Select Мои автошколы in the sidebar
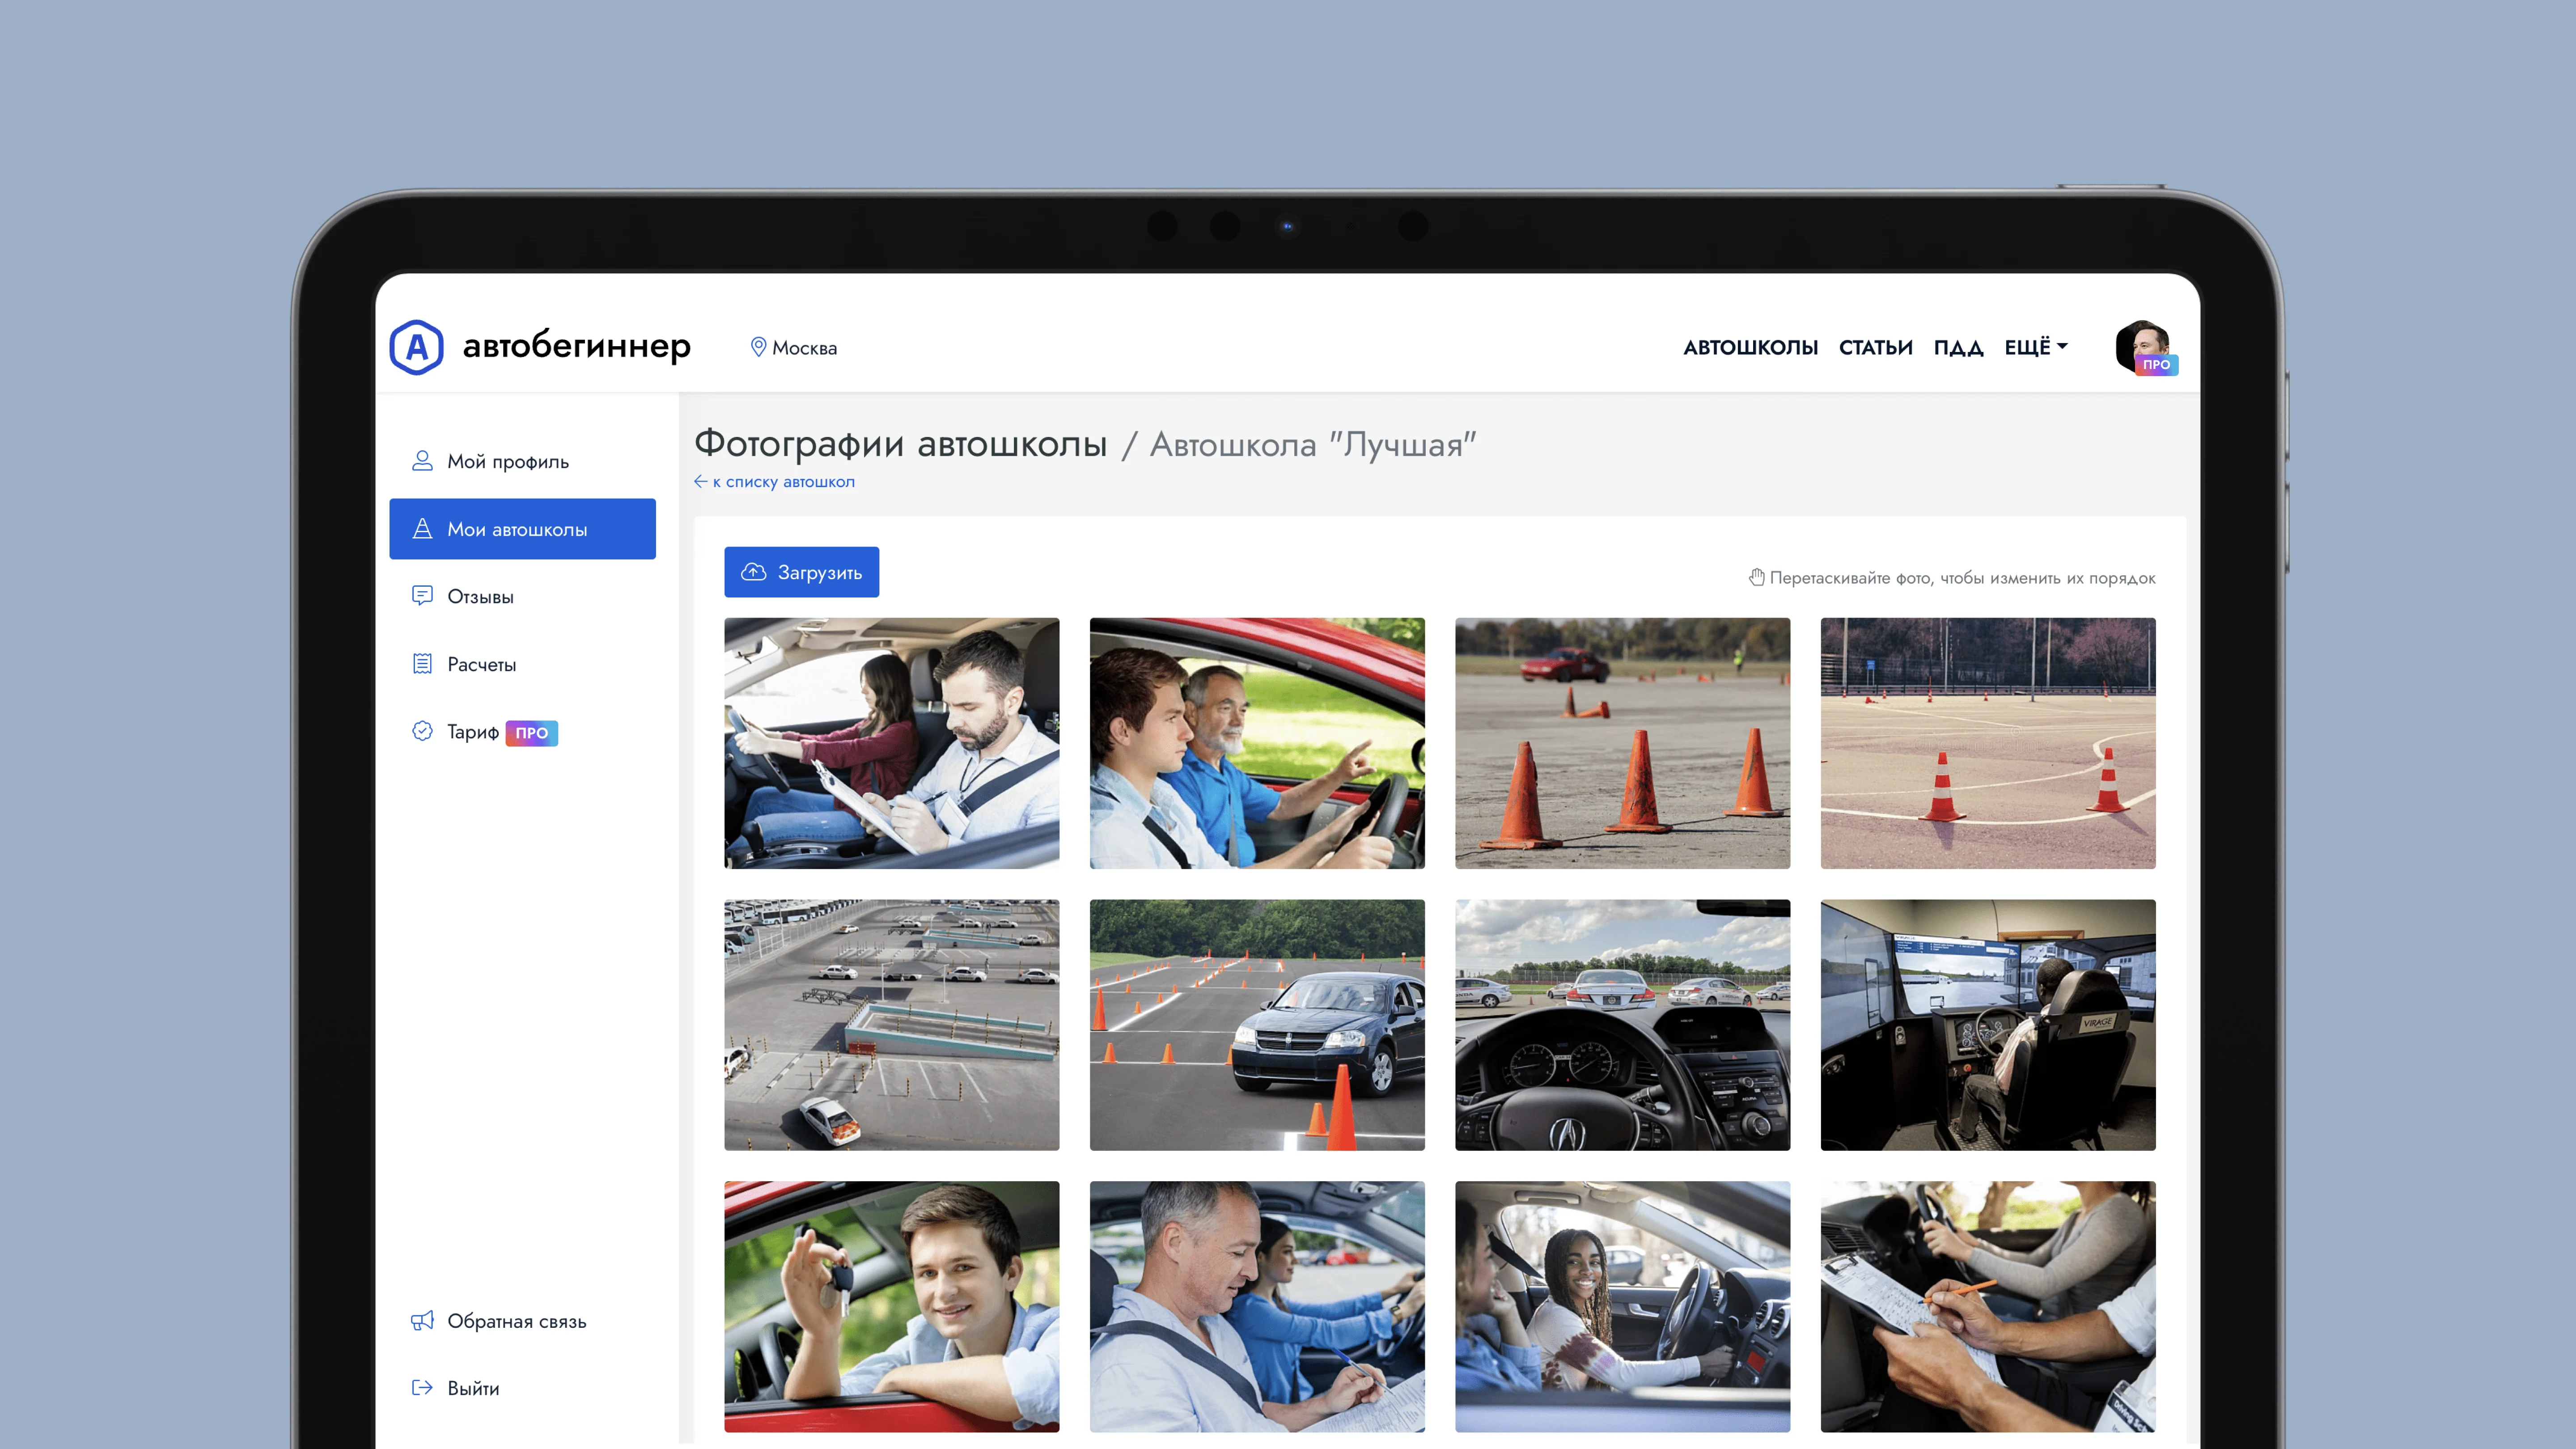The image size is (2576, 1449). (x=522, y=529)
